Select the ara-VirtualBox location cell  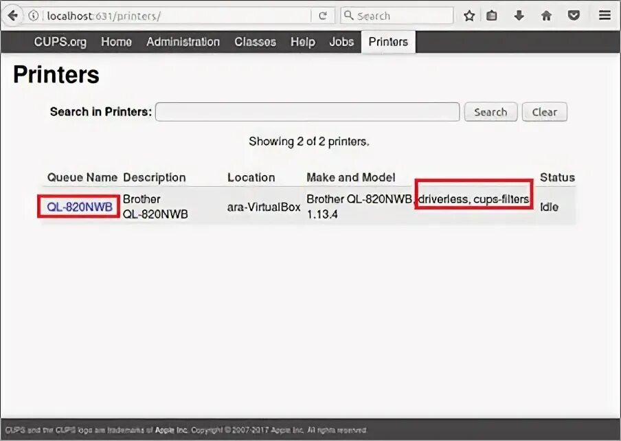(x=264, y=207)
